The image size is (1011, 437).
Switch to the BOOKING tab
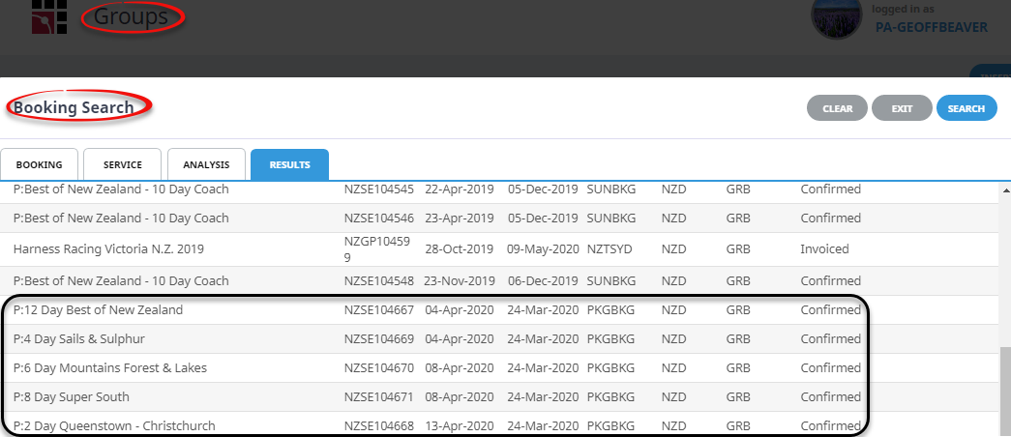click(40, 164)
